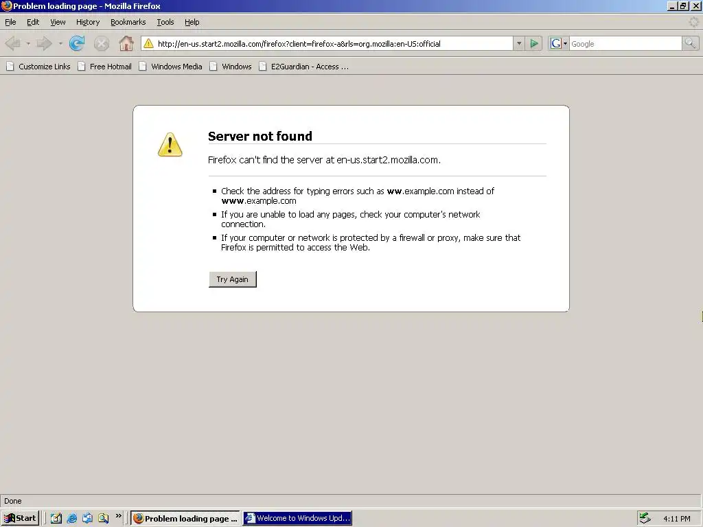Open the Help menu
703x527 pixels.
click(192, 22)
